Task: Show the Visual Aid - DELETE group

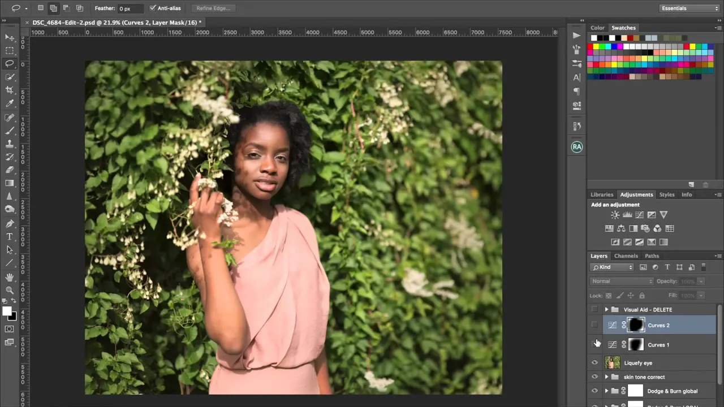Action: coord(594,309)
